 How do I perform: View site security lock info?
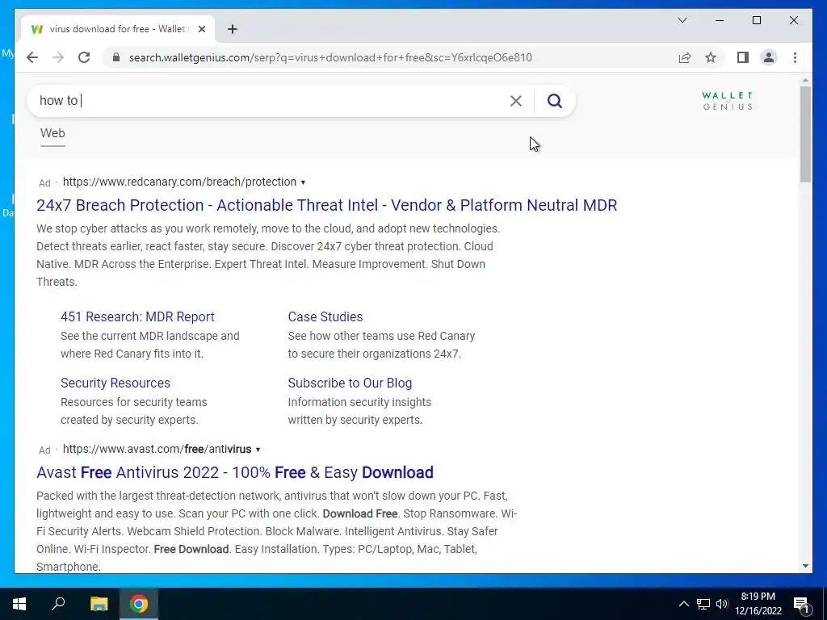116,57
